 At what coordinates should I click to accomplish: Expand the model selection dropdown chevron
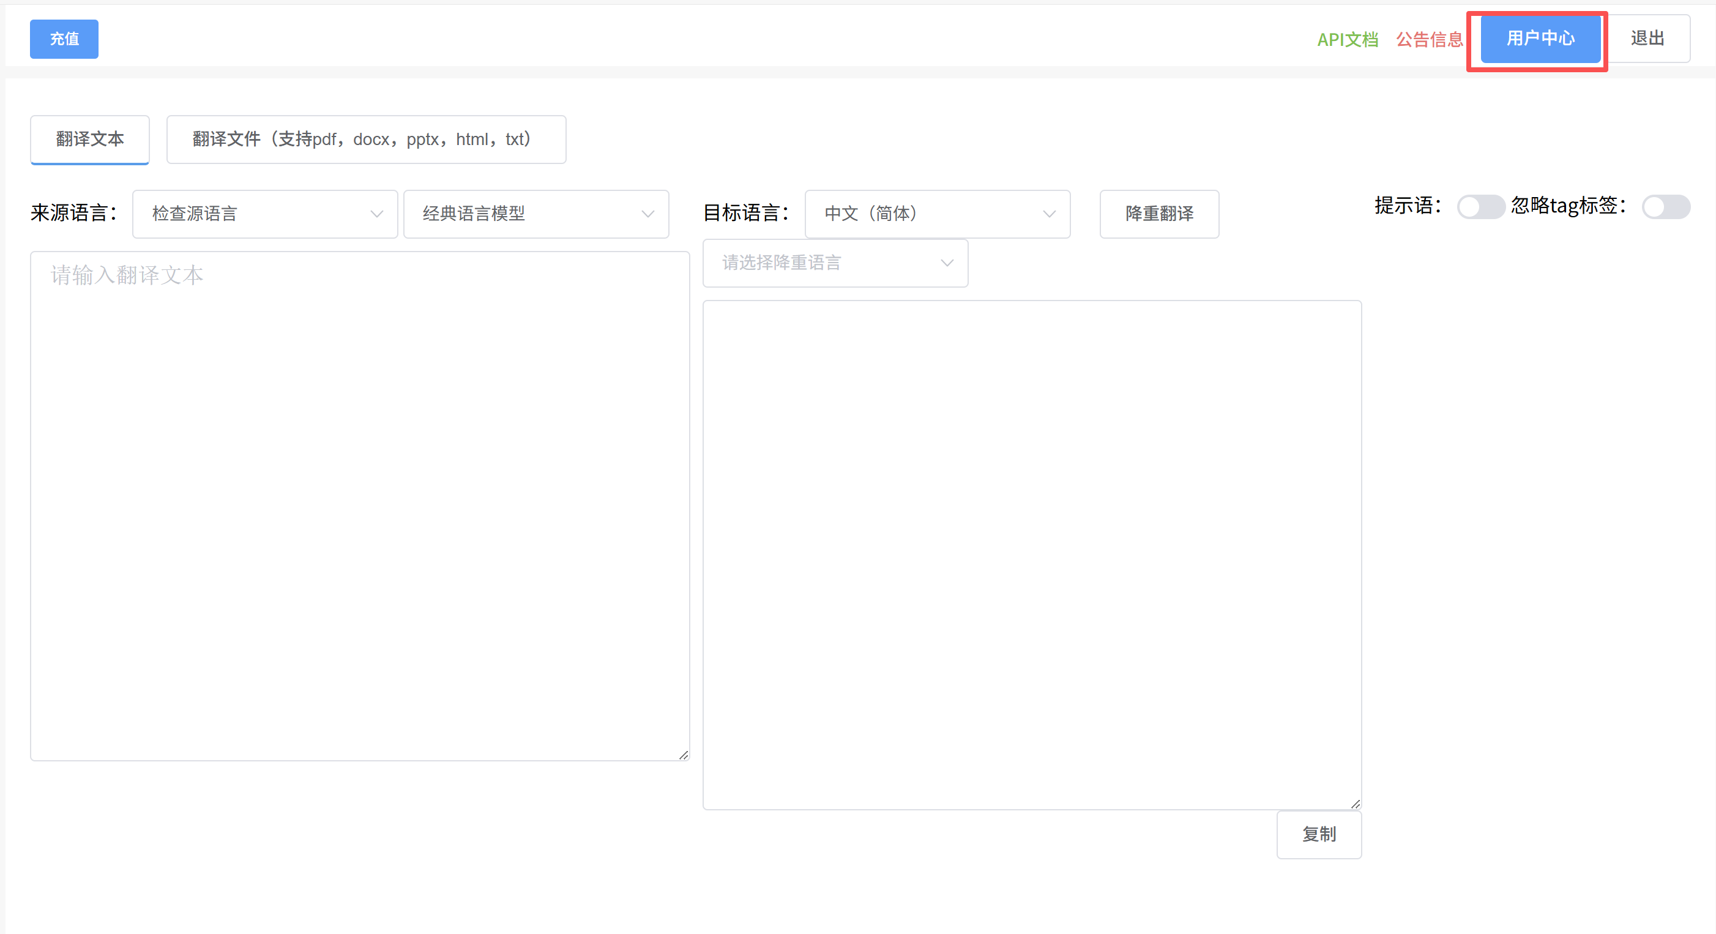pos(647,214)
